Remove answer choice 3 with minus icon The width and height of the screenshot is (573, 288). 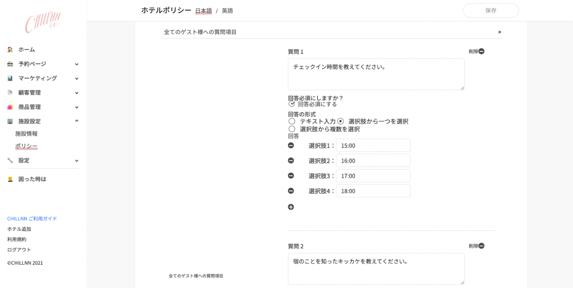tap(291, 176)
